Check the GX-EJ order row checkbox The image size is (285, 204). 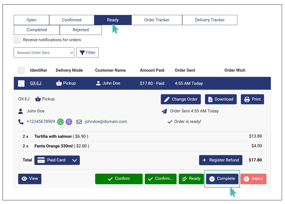coord(21,84)
